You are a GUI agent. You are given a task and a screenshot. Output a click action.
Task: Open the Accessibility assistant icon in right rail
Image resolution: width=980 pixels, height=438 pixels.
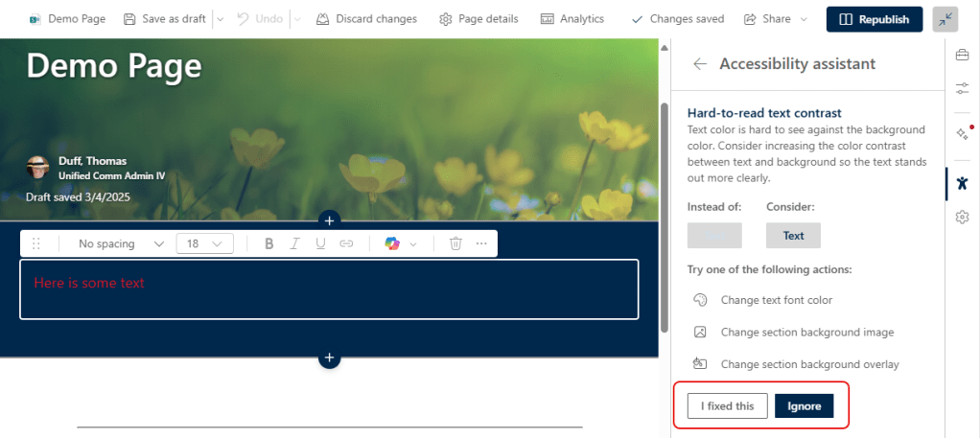pyautogui.click(x=962, y=182)
